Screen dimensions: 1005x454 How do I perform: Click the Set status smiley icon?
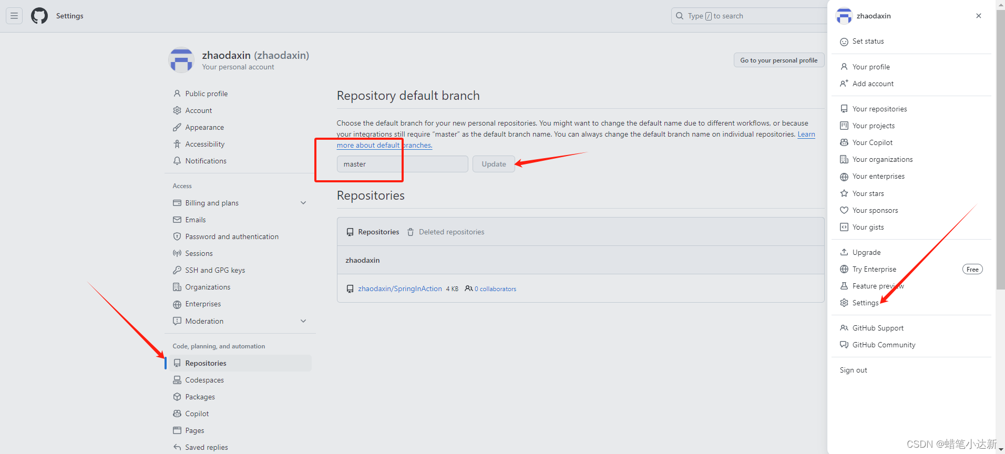coord(844,42)
